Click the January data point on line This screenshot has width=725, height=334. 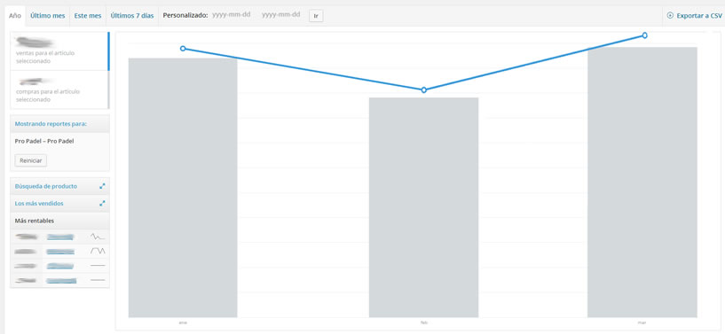pyautogui.click(x=183, y=49)
